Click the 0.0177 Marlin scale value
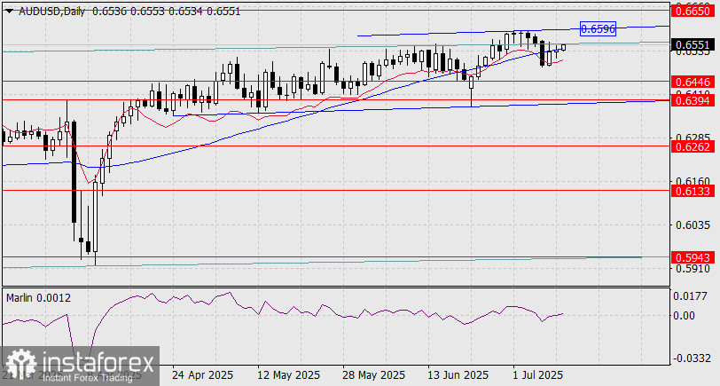This screenshot has height=386, width=720. pyautogui.click(x=690, y=296)
